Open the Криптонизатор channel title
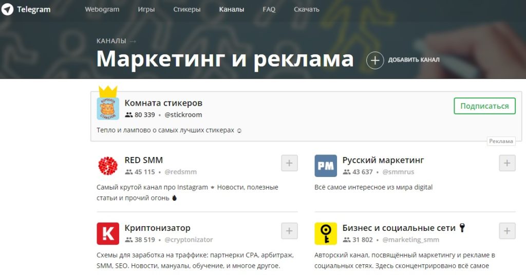 pos(157,228)
